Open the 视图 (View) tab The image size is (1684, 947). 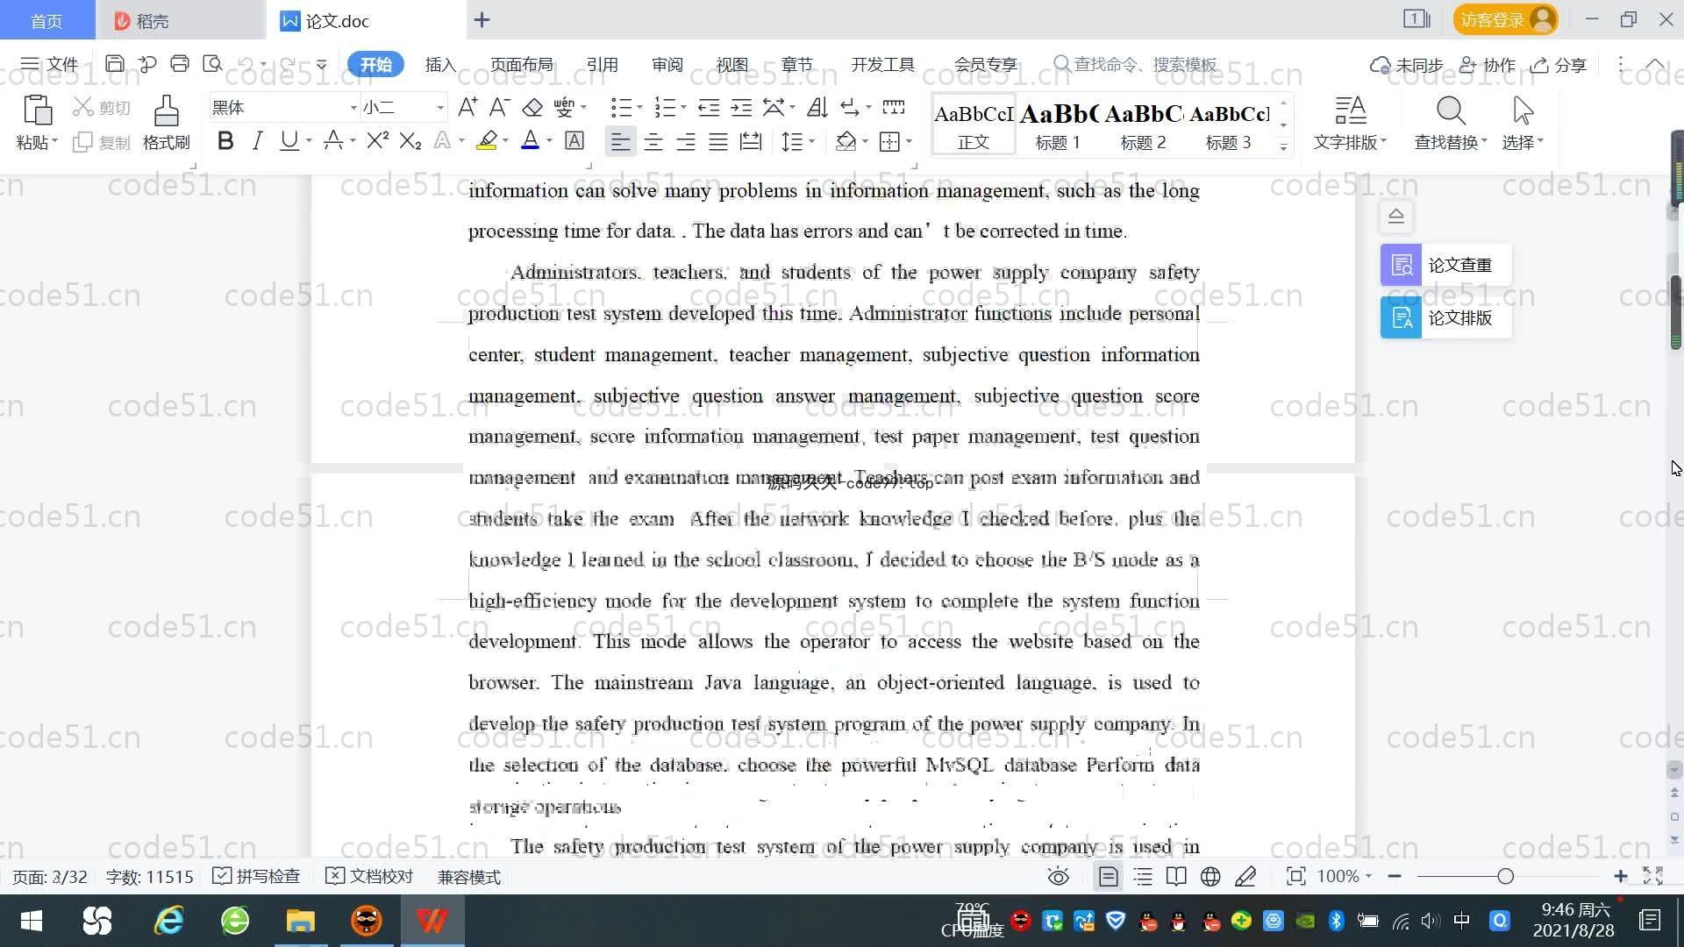[731, 65]
